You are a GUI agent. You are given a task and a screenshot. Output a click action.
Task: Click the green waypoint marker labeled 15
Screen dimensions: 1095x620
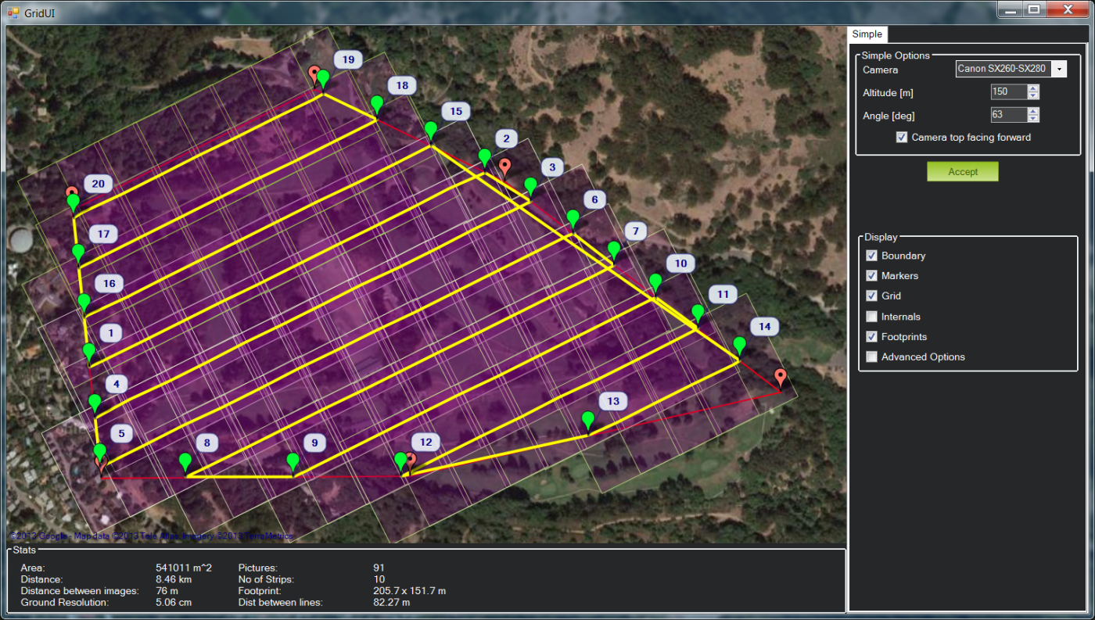430,132
